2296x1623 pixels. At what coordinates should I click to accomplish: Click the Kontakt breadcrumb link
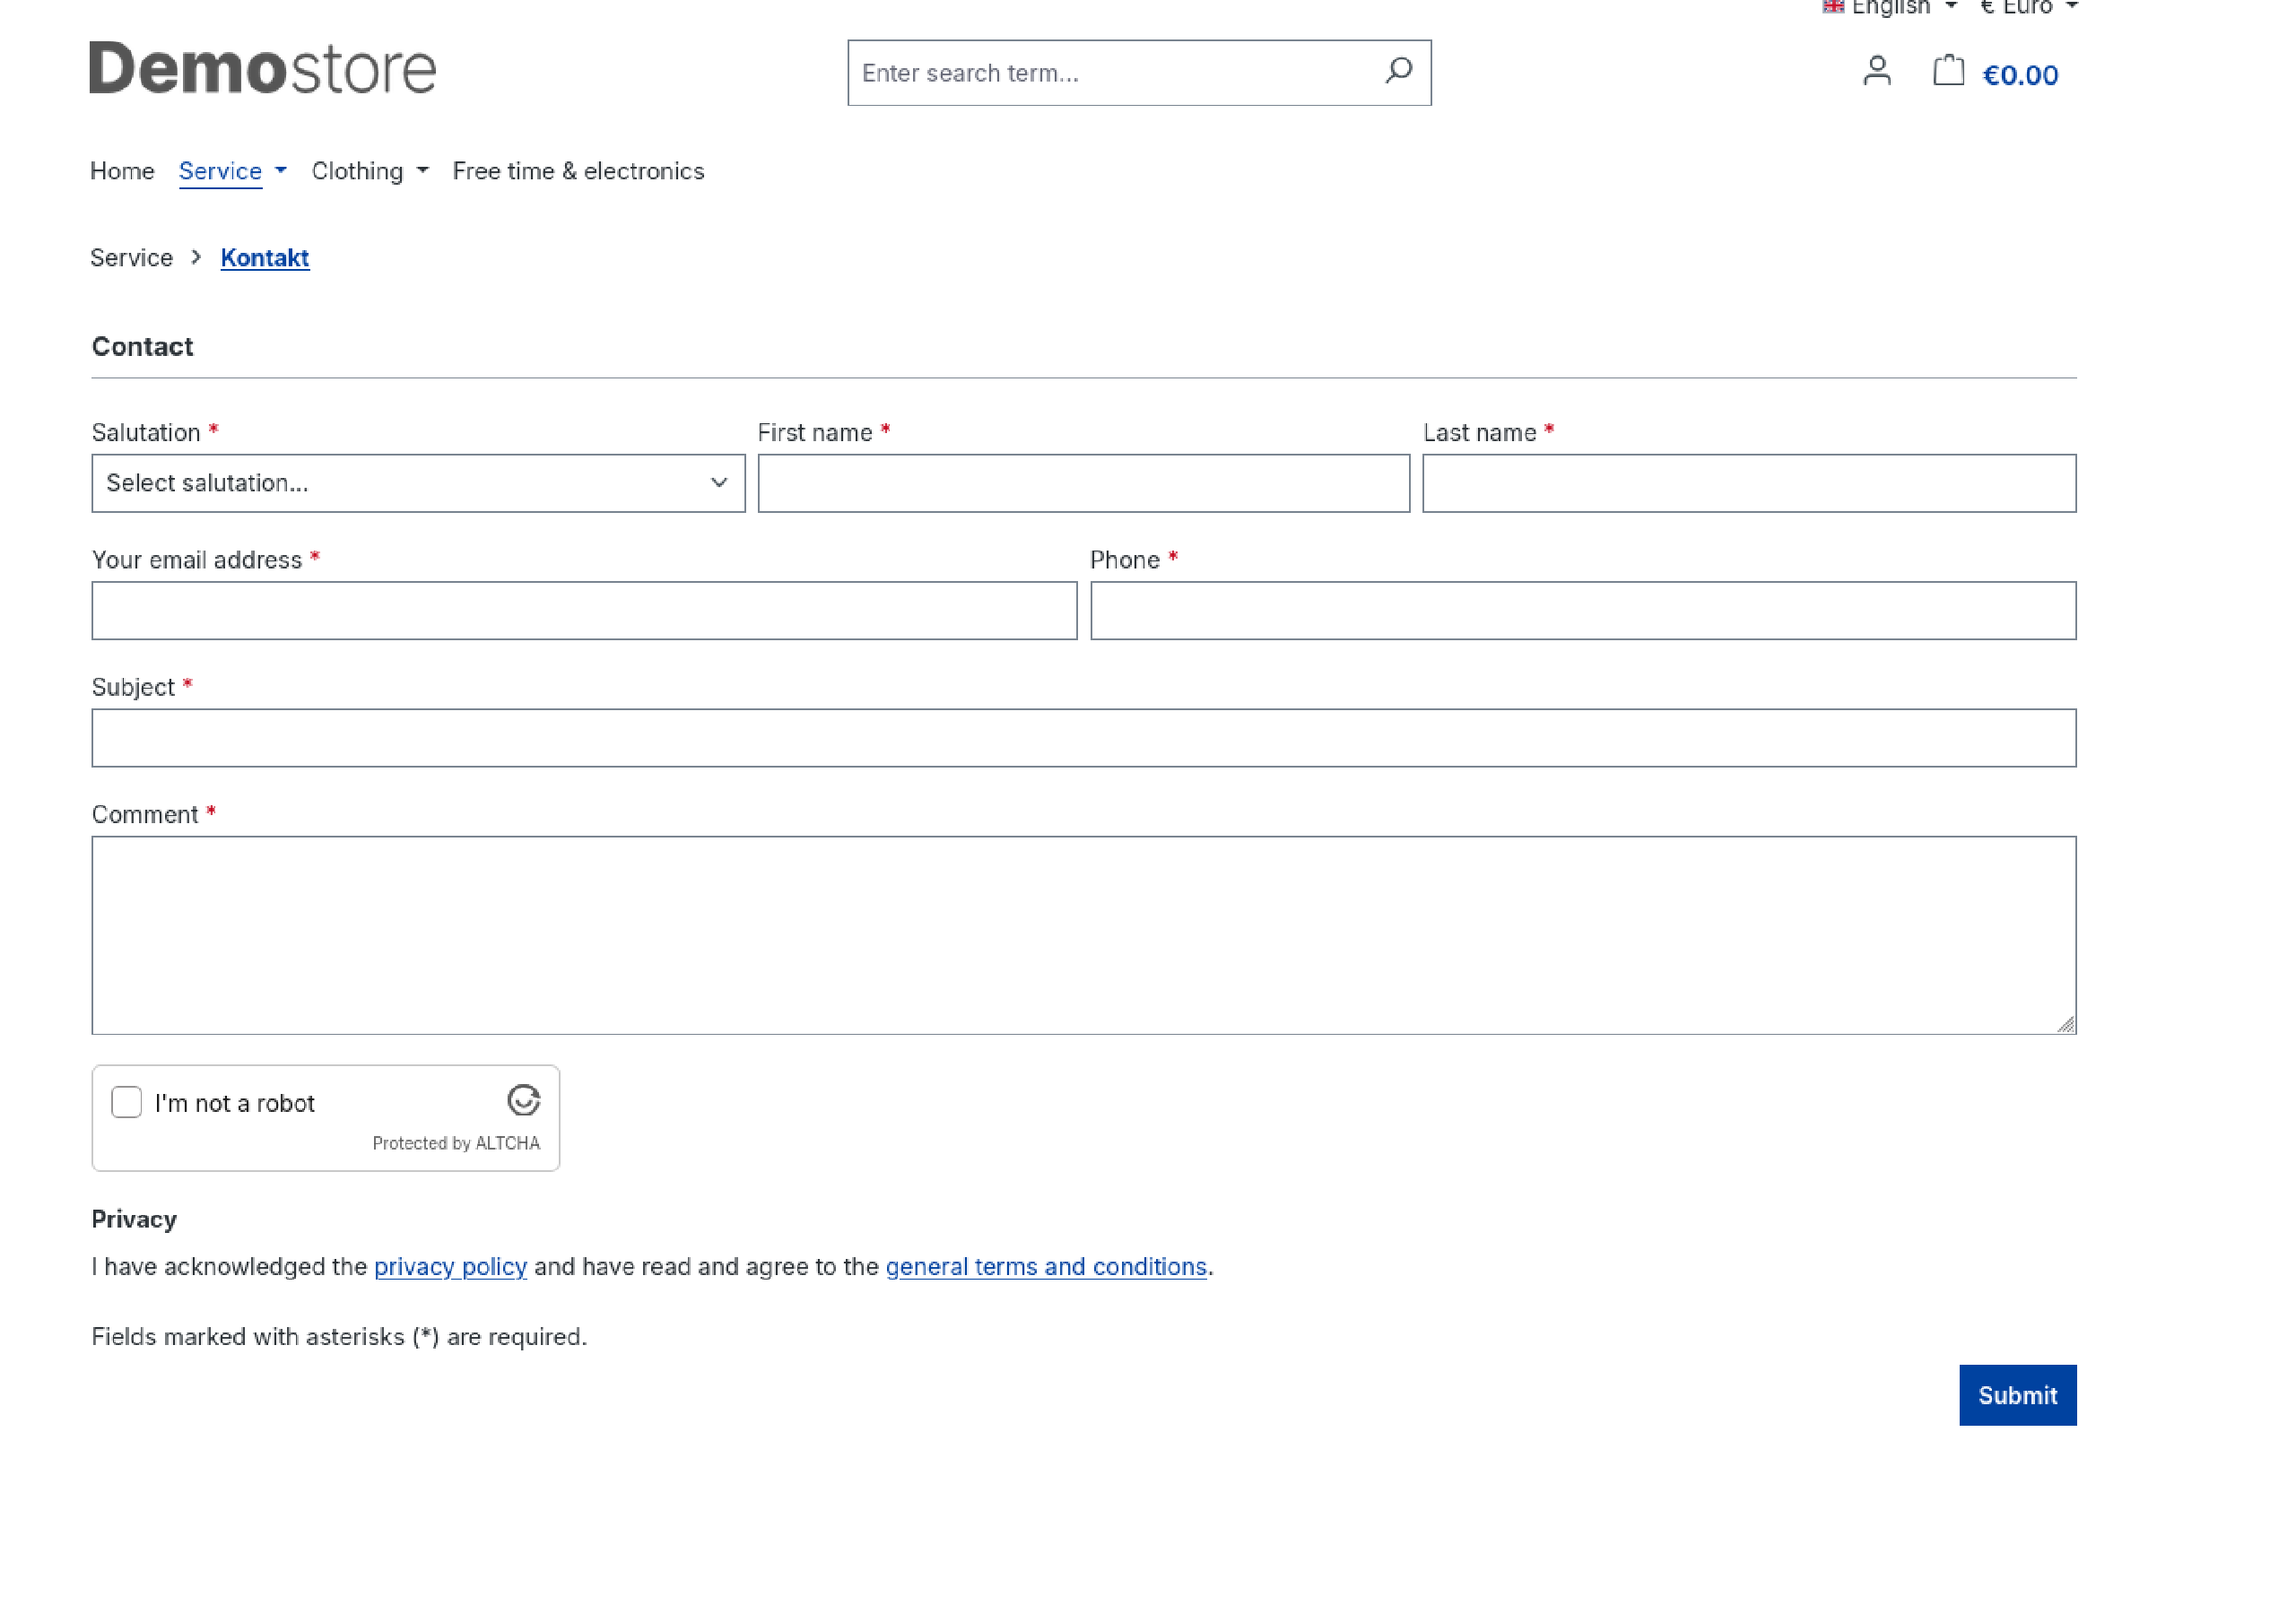[x=265, y=258]
